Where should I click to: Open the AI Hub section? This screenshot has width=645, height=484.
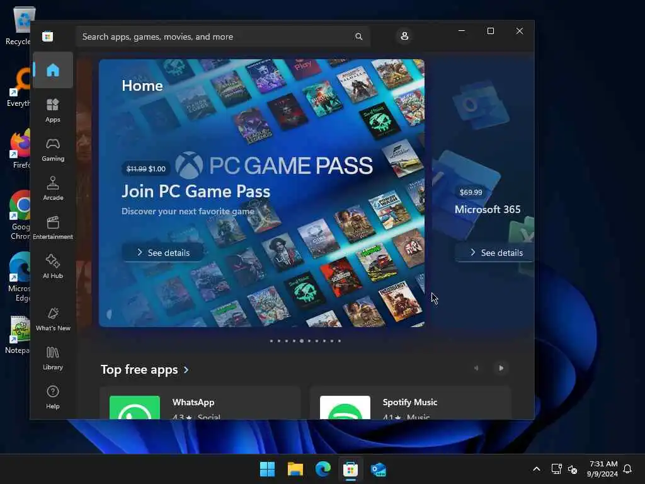(x=53, y=267)
